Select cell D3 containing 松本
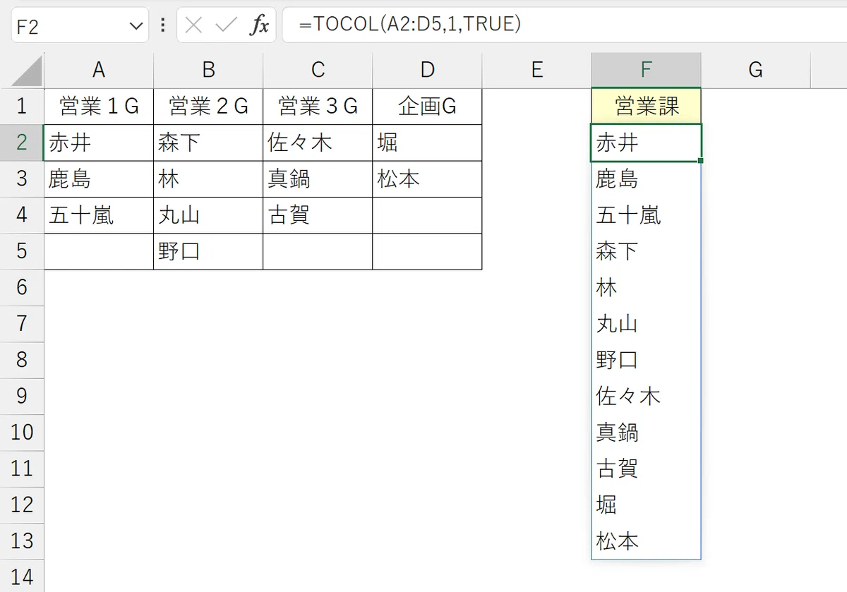The width and height of the screenshot is (847, 592). click(427, 179)
